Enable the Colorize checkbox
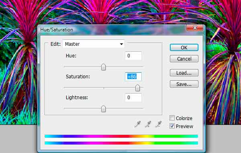This screenshot has height=153, width=241. pos(172,118)
